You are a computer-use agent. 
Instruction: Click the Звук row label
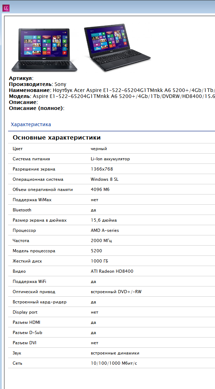[x=17, y=353]
